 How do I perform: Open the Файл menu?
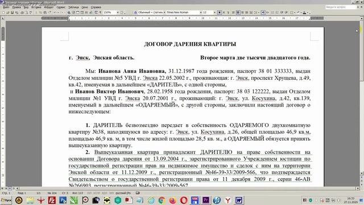(6, 7)
